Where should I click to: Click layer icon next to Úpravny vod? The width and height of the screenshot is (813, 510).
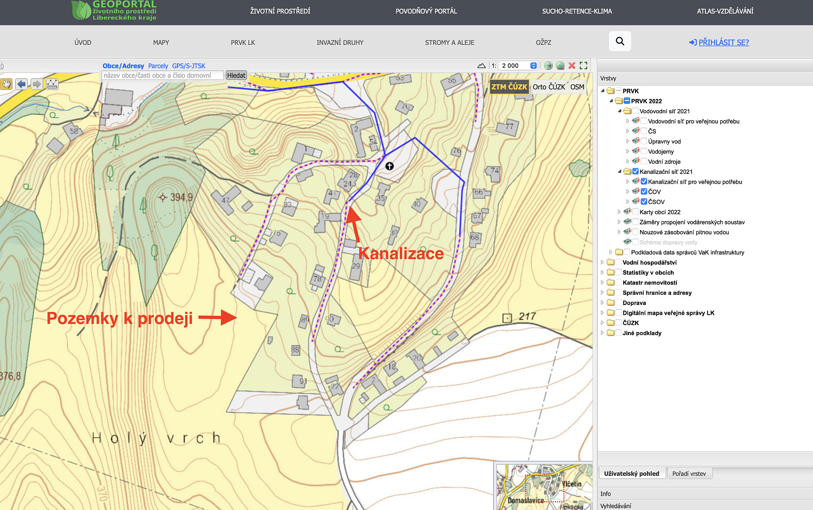[x=636, y=141]
